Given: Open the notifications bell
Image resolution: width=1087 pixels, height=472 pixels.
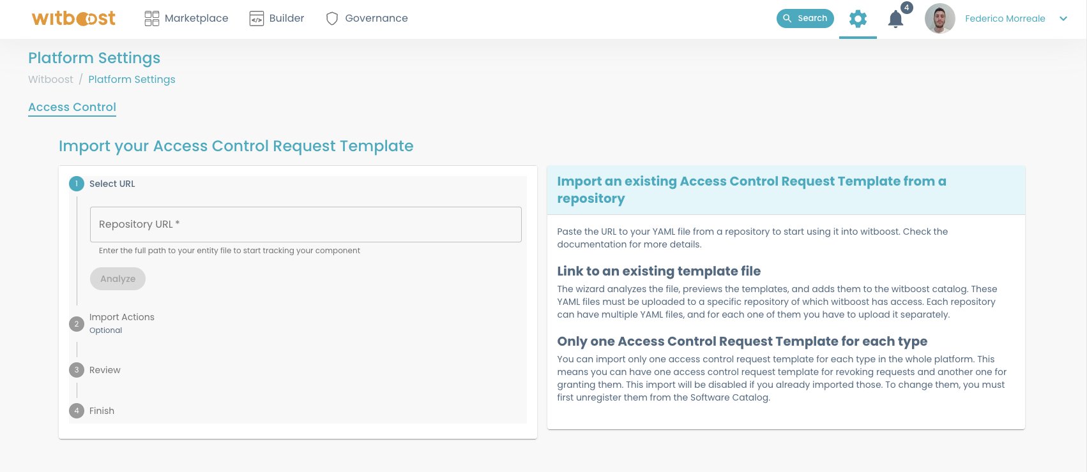Looking at the screenshot, I should (x=896, y=19).
